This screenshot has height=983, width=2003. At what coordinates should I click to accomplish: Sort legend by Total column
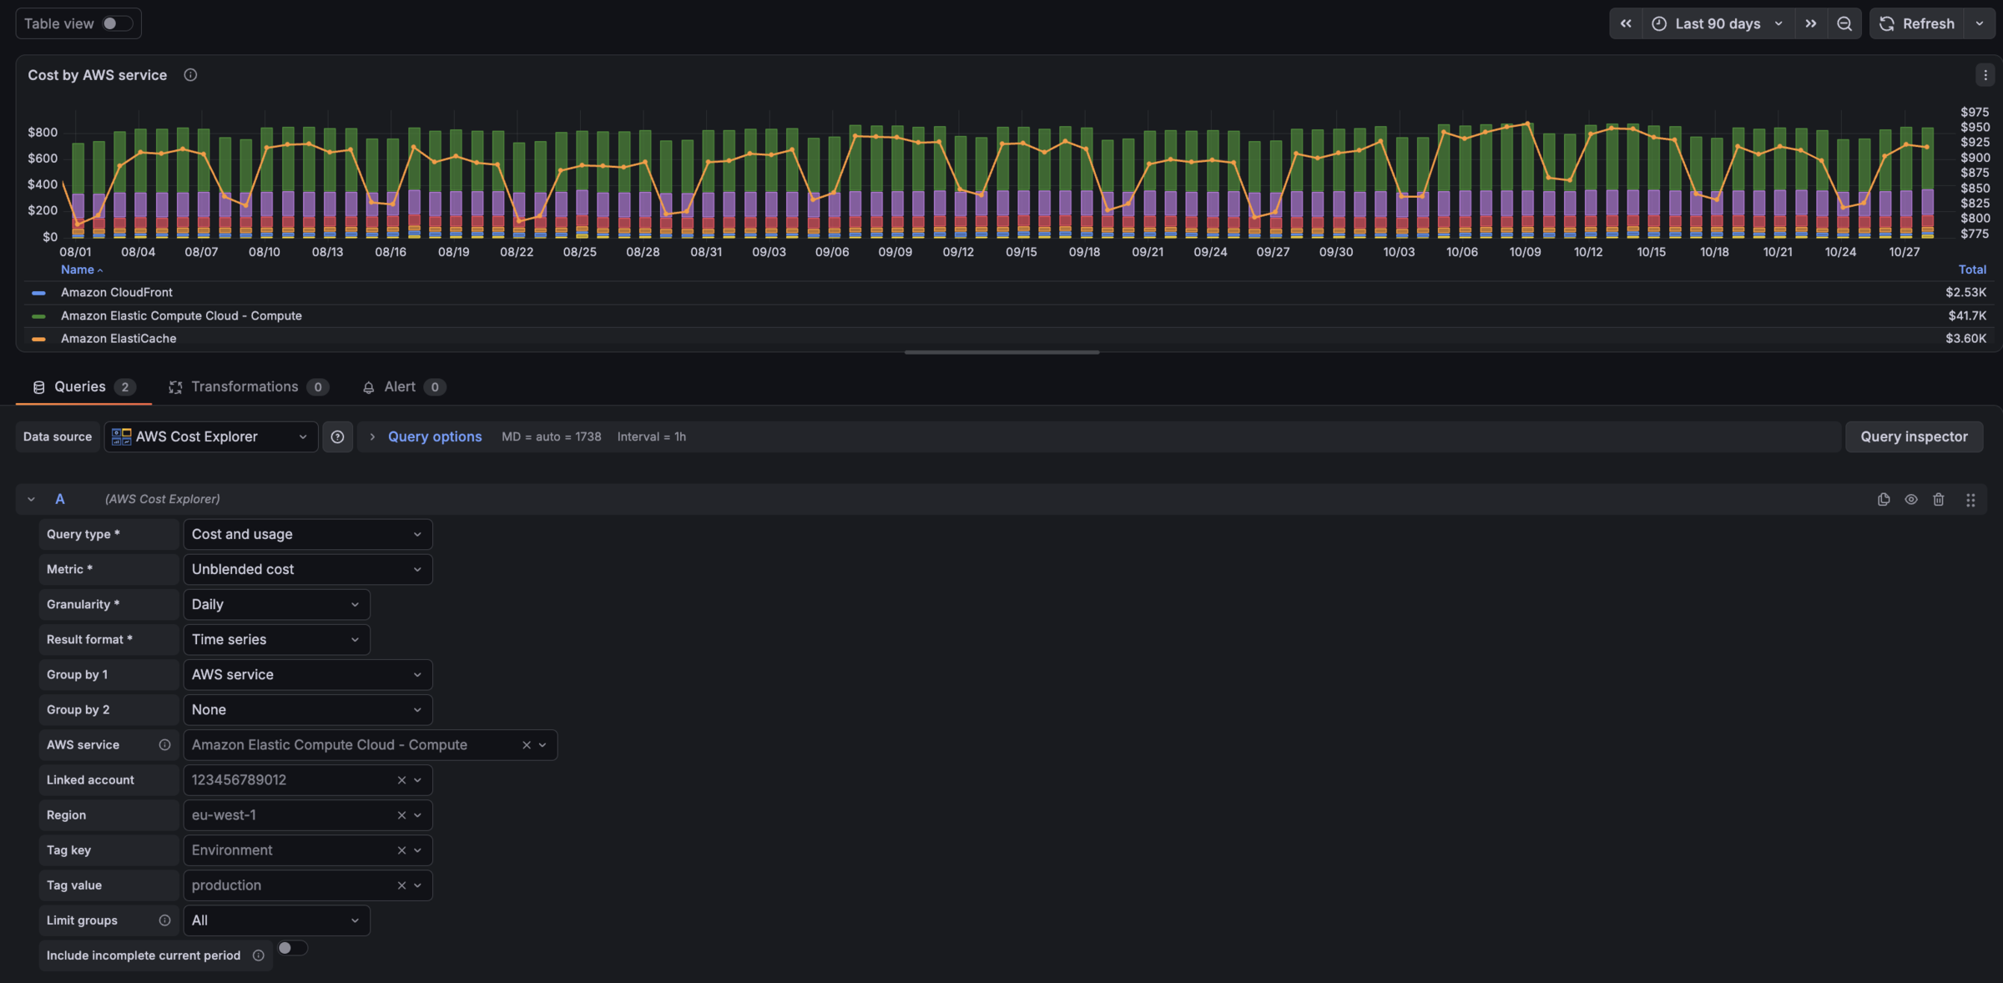pos(1972,270)
